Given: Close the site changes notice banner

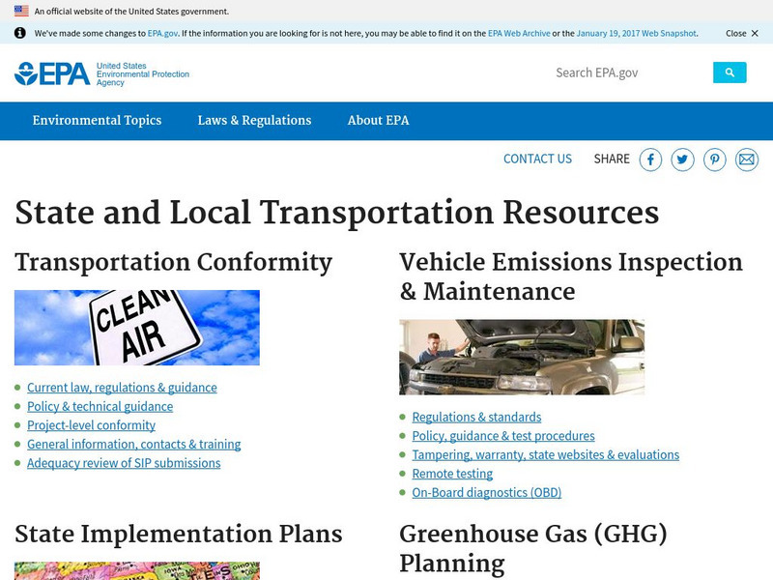Looking at the screenshot, I should click(x=739, y=32).
